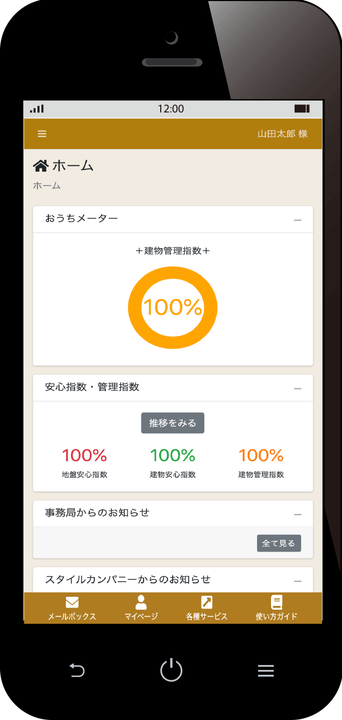Click the 推移をみる button
Viewport: 342px width, 720px height.
[x=173, y=423]
